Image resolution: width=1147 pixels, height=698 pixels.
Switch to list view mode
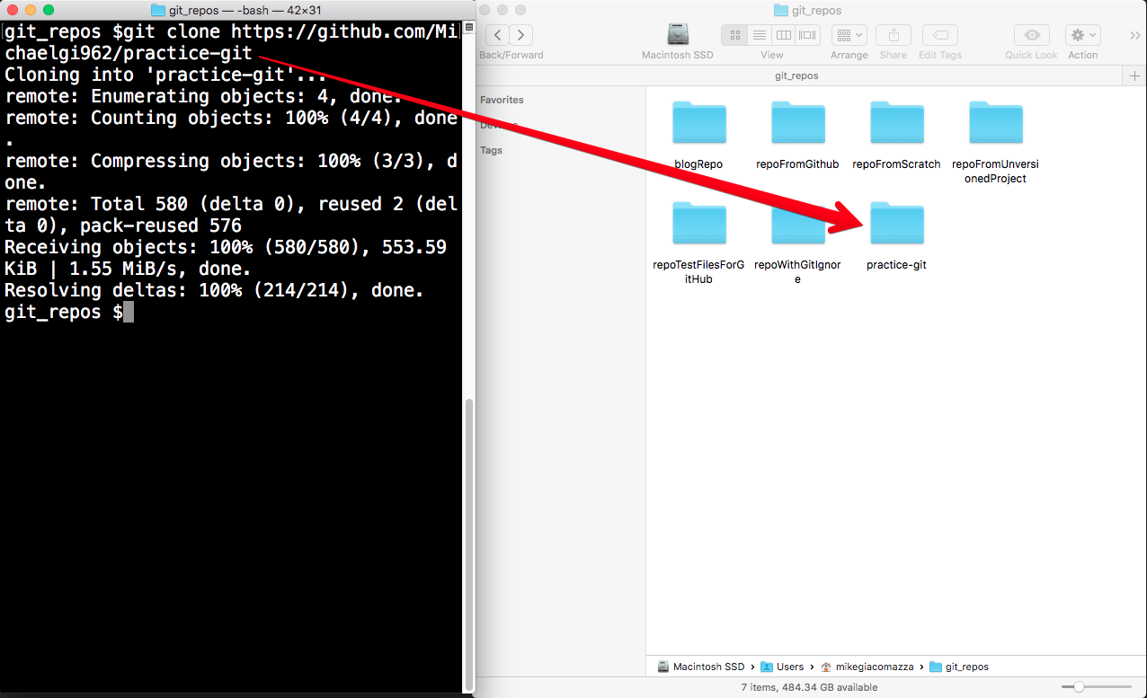click(x=760, y=35)
